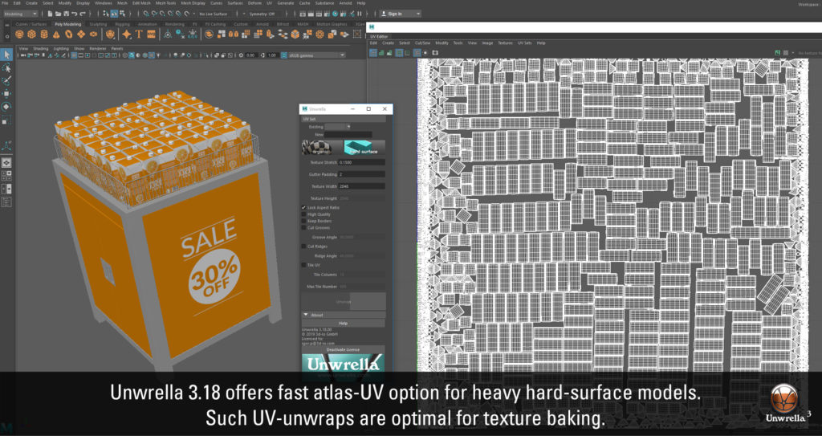Enable the High Quality checkbox

(303, 214)
